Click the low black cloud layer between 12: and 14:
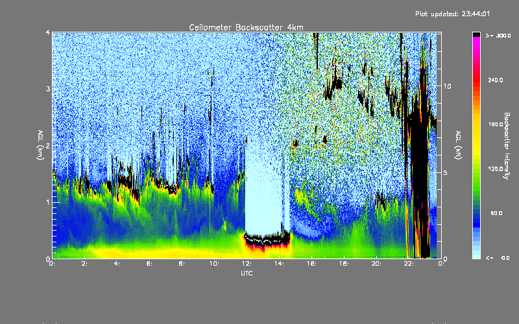This screenshot has height=324, width=519. (x=267, y=240)
